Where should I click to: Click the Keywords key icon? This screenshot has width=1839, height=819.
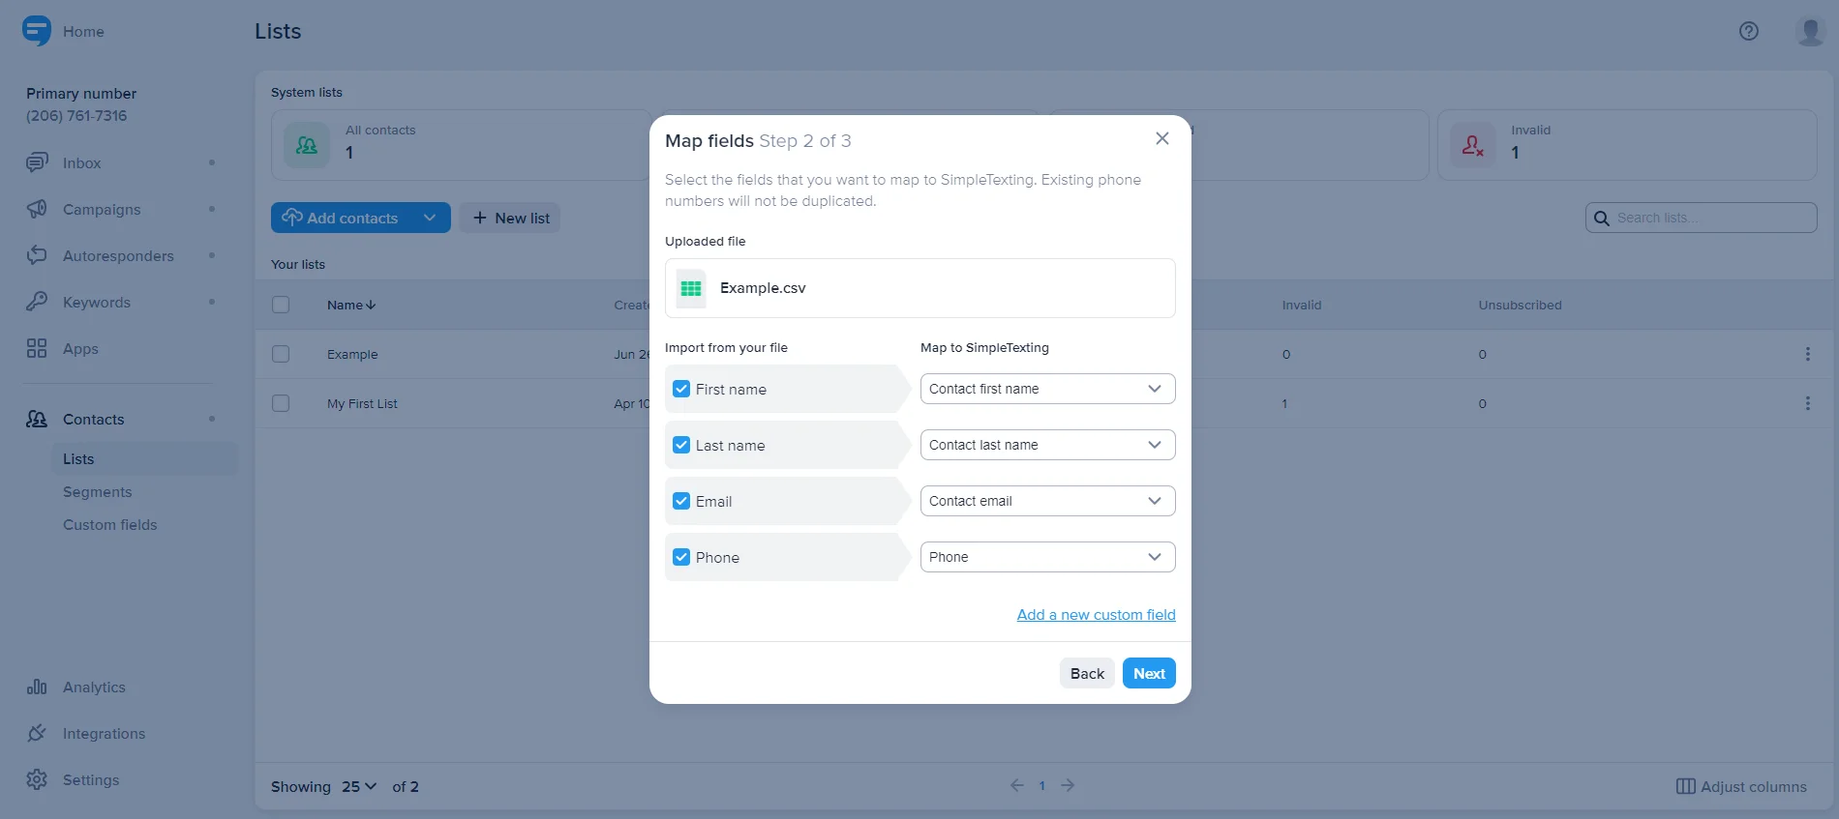click(x=37, y=302)
